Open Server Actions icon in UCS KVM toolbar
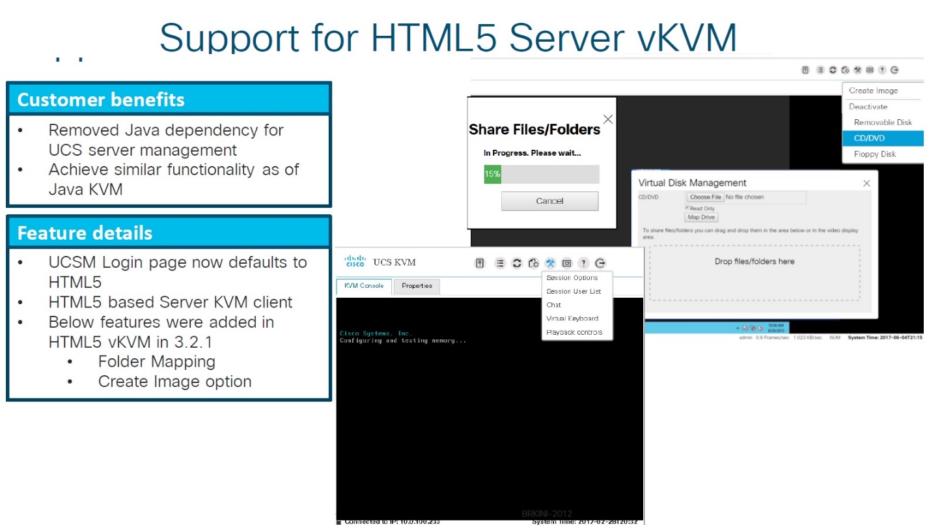Screen dimensions: 929x525 480,263
